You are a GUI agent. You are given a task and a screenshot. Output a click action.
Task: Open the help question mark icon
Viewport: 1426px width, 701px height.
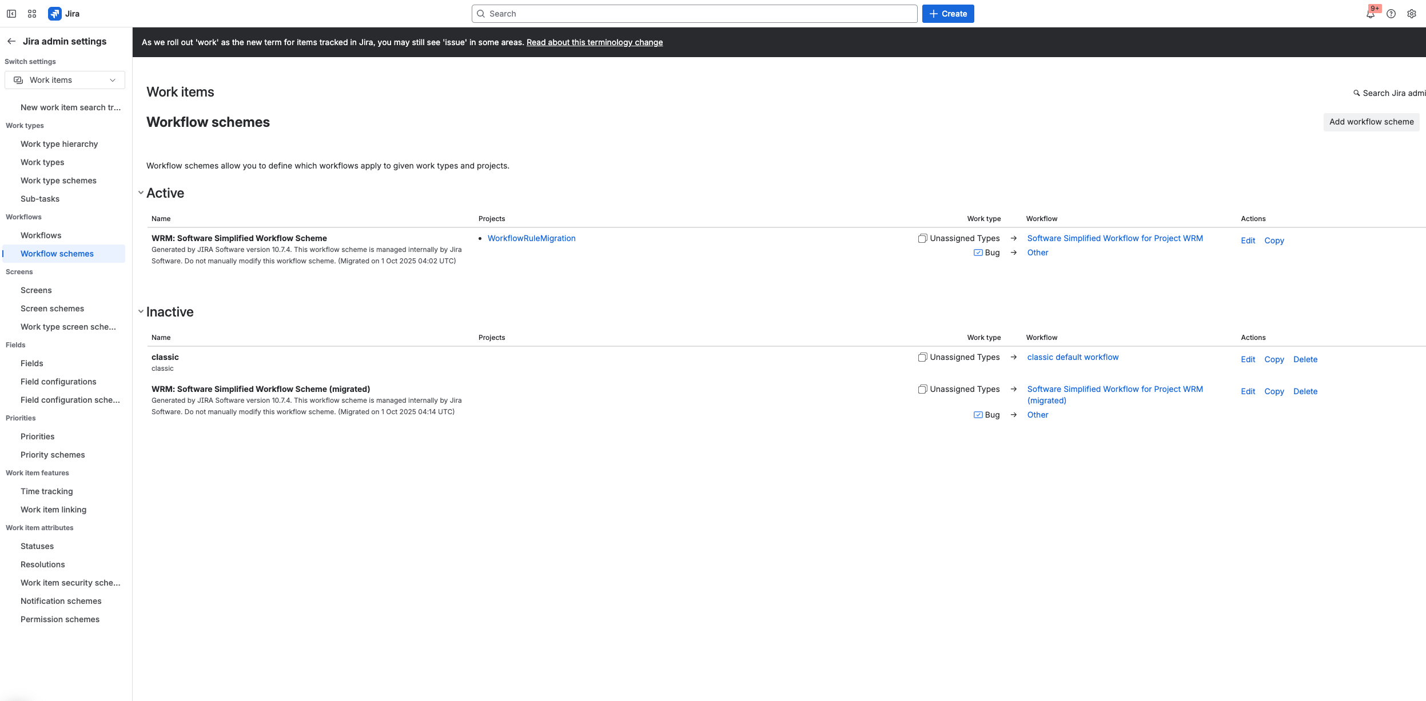click(x=1391, y=13)
